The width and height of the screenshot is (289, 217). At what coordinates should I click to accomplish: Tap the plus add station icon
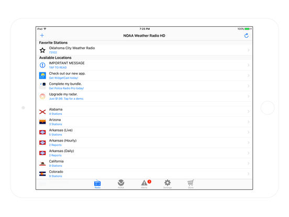(x=42, y=36)
